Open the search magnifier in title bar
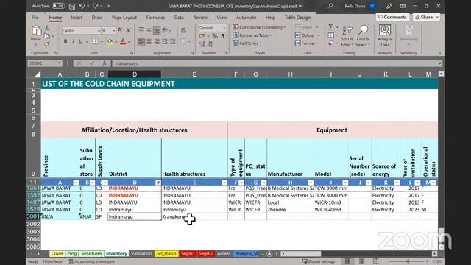 tap(330, 6)
